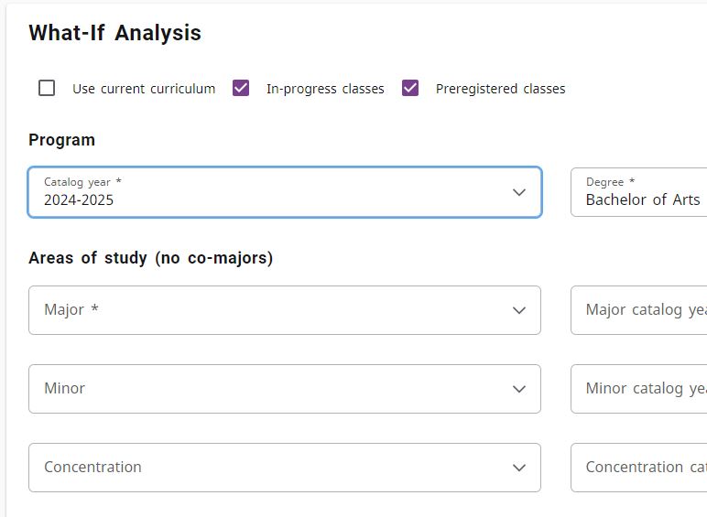The width and height of the screenshot is (707, 517).
Task: Click the "Use current curriculum" label text
Action: (144, 89)
